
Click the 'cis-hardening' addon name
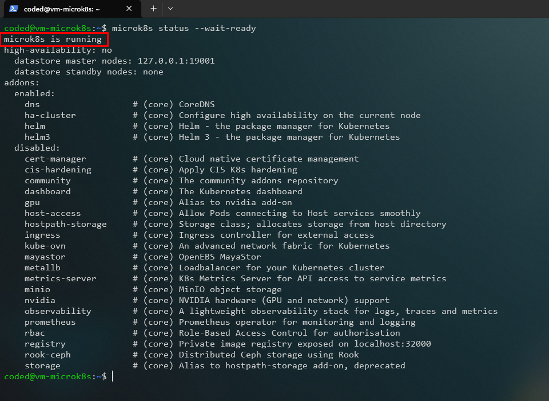pyautogui.click(x=58, y=170)
